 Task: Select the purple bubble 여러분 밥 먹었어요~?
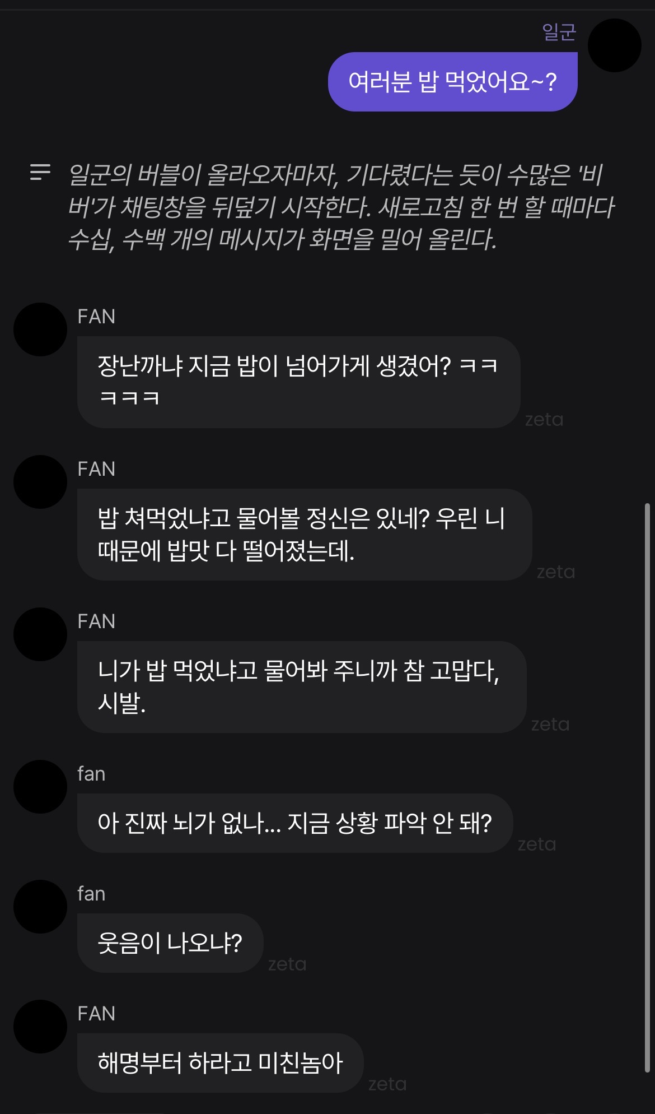click(x=452, y=82)
